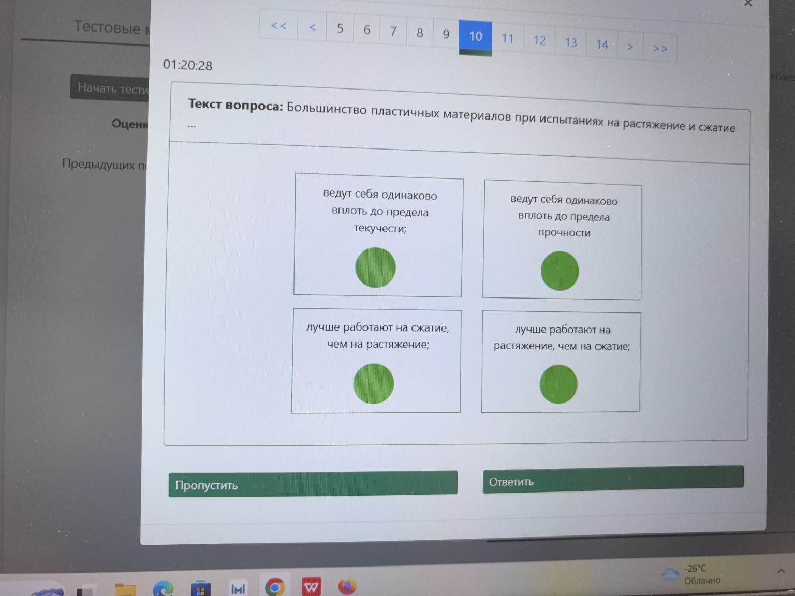Go to previous question with '<'
This screenshot has width=795, height=596.
(x=312, y=28)
